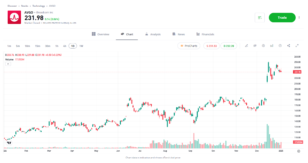This screenshot has width=308, height=163.
Task: Open the three-dot more options menu
Action: (x=299, y=17)
